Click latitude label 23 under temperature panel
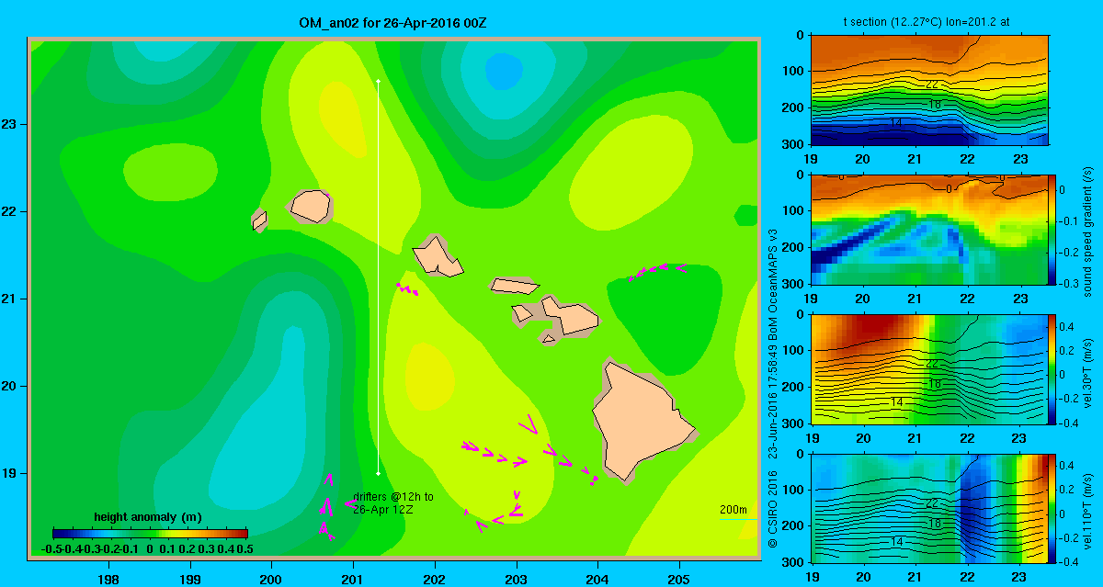The width and height of the screenshot is (1103, 587). 1018,160
